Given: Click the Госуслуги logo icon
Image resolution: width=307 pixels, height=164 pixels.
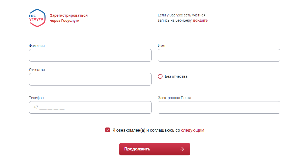Looking at the screenshot, I should pos(37,18).
